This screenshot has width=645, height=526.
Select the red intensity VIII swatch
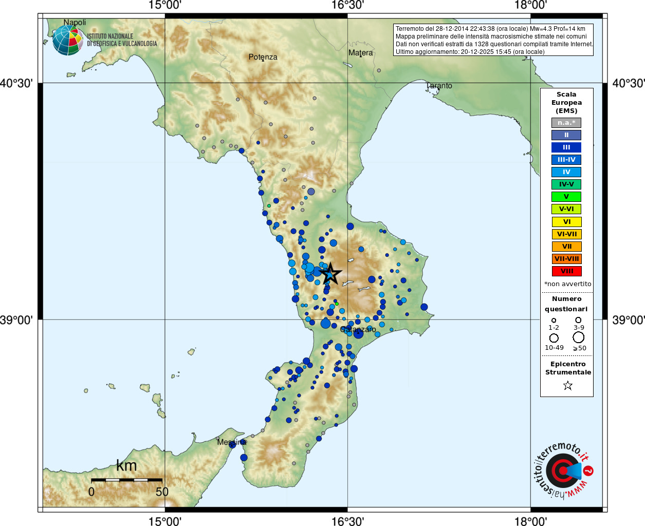(x=566, y=271)
